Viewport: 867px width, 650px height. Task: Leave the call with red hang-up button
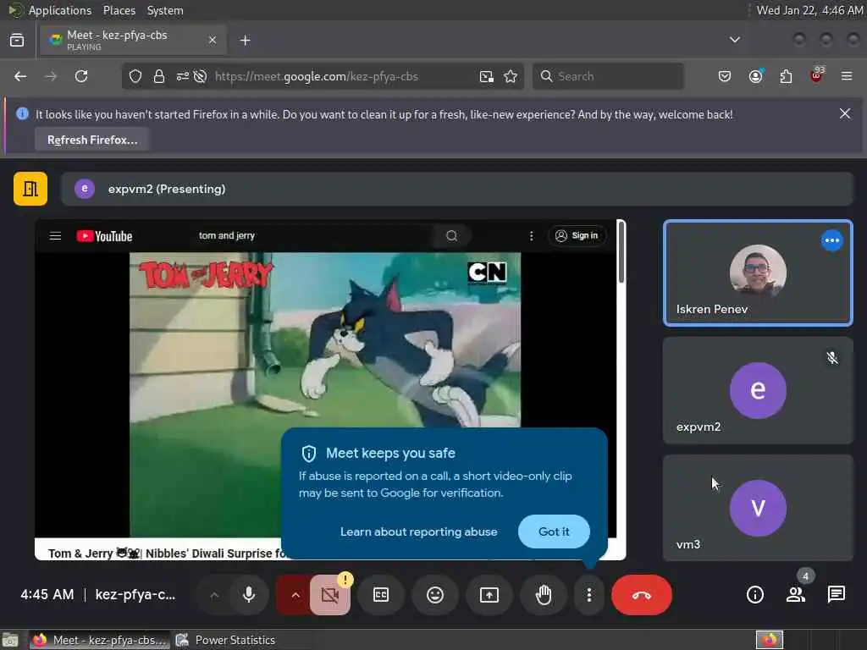642,595
